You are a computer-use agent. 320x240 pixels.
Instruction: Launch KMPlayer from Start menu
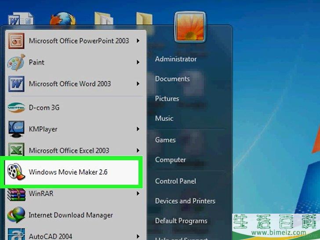point(76,129)
